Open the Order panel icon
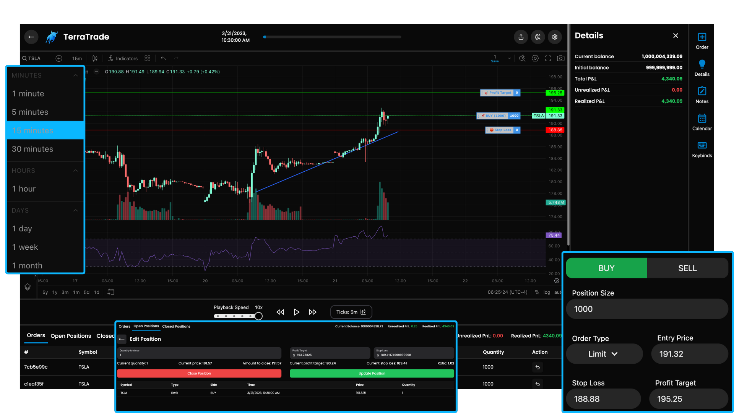The height and width of the screenshot is (413, 734). [702, 37]
